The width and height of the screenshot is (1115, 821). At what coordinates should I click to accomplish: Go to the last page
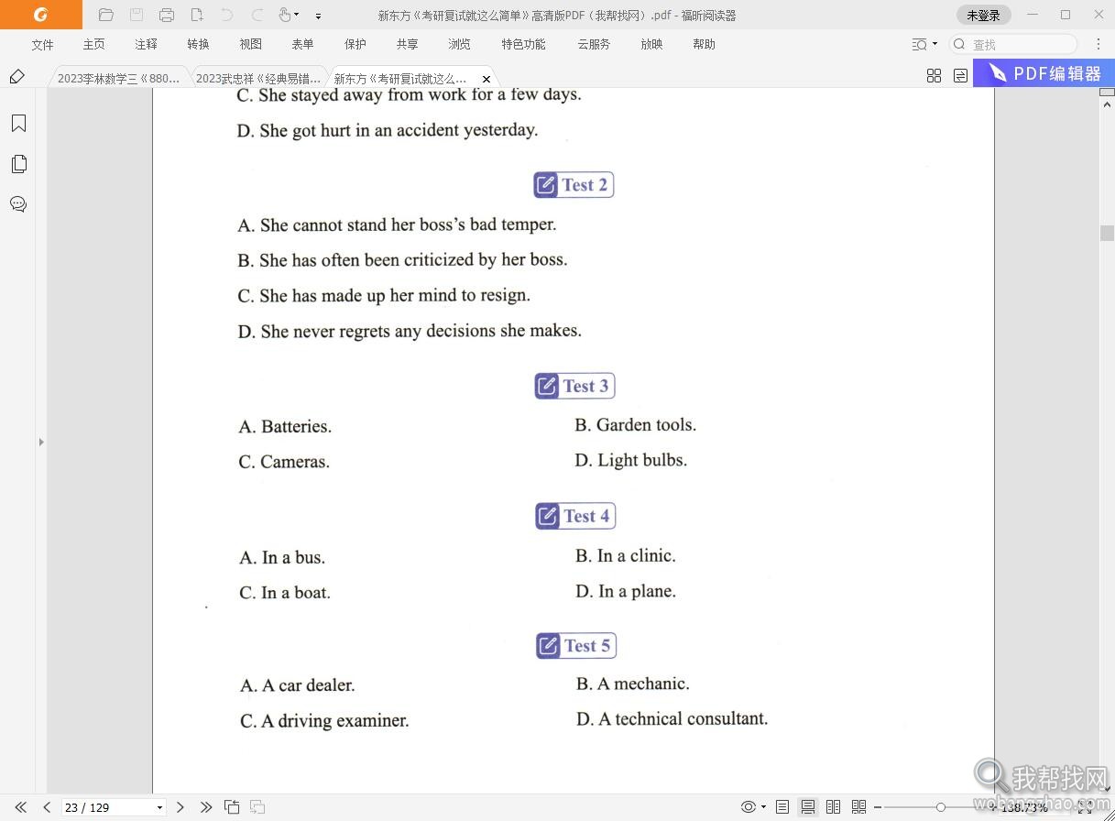pos(206,807)
